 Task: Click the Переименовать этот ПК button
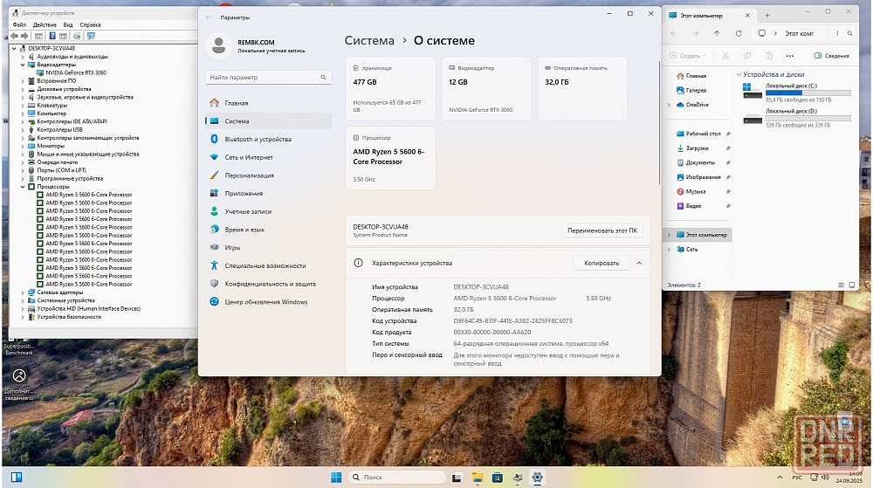tap(602, 231)
